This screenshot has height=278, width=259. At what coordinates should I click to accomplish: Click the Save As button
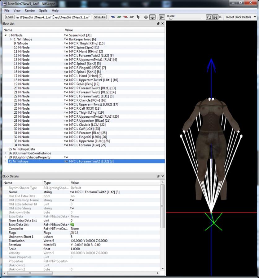(99, 17)
